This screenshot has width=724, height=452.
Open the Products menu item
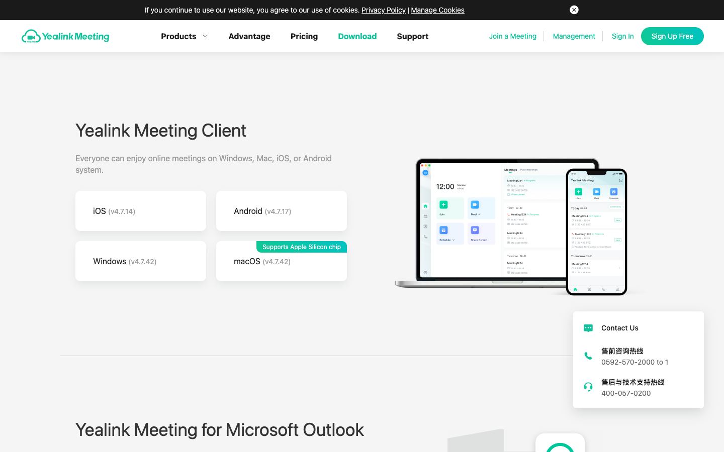pyautogui.click(x=178, y=36)
